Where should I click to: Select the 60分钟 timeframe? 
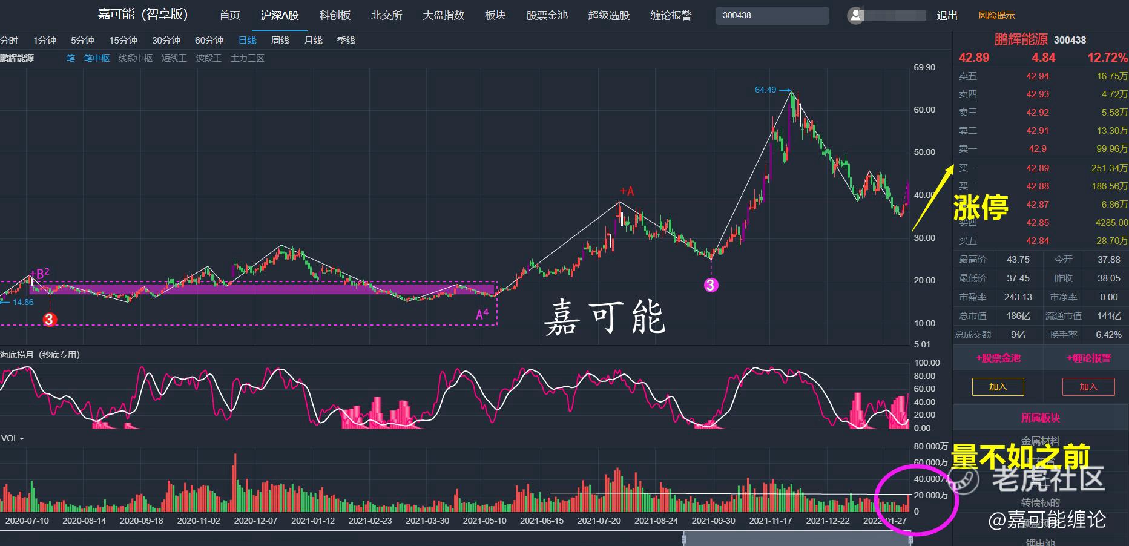(x=209, y=41)
